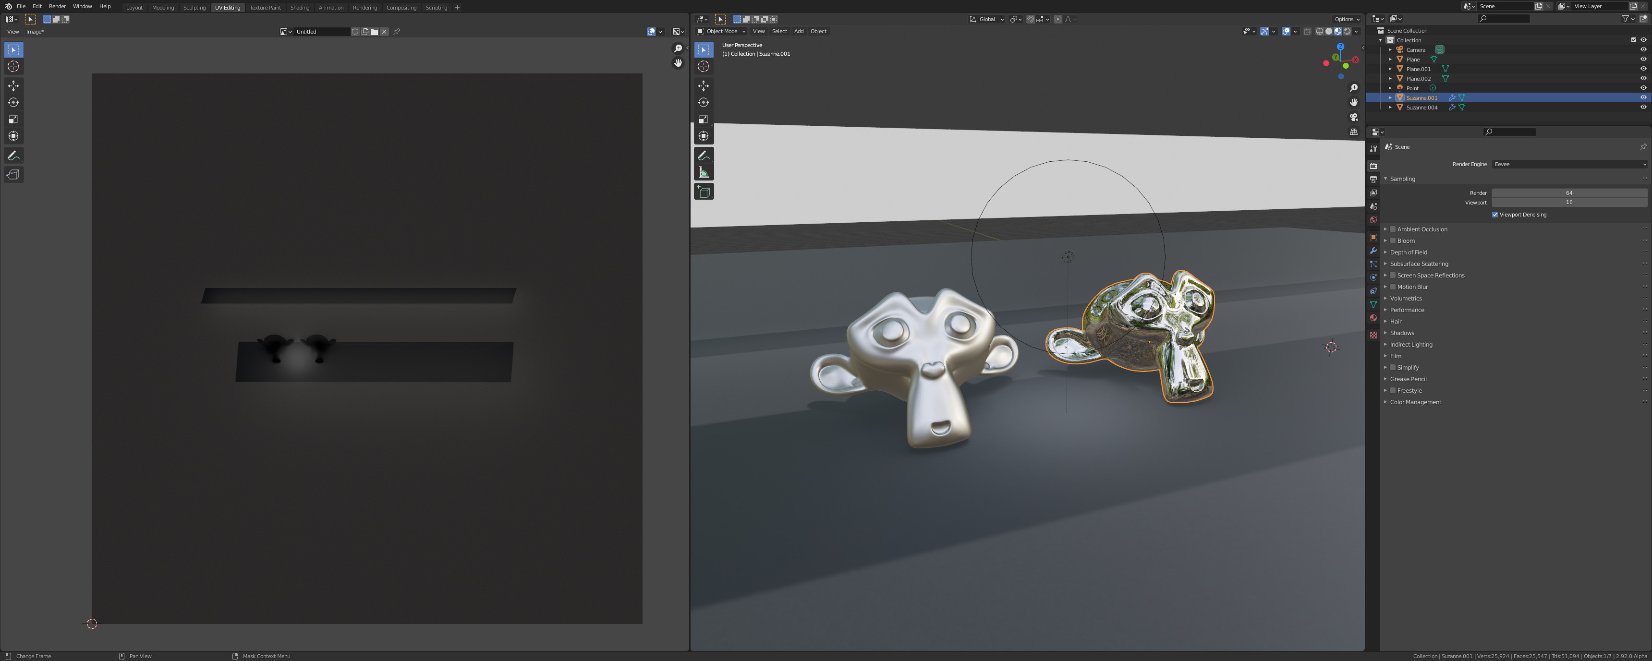Open the Render menu
This screenshot has width=1652, height=661.
tap(57, 6)
